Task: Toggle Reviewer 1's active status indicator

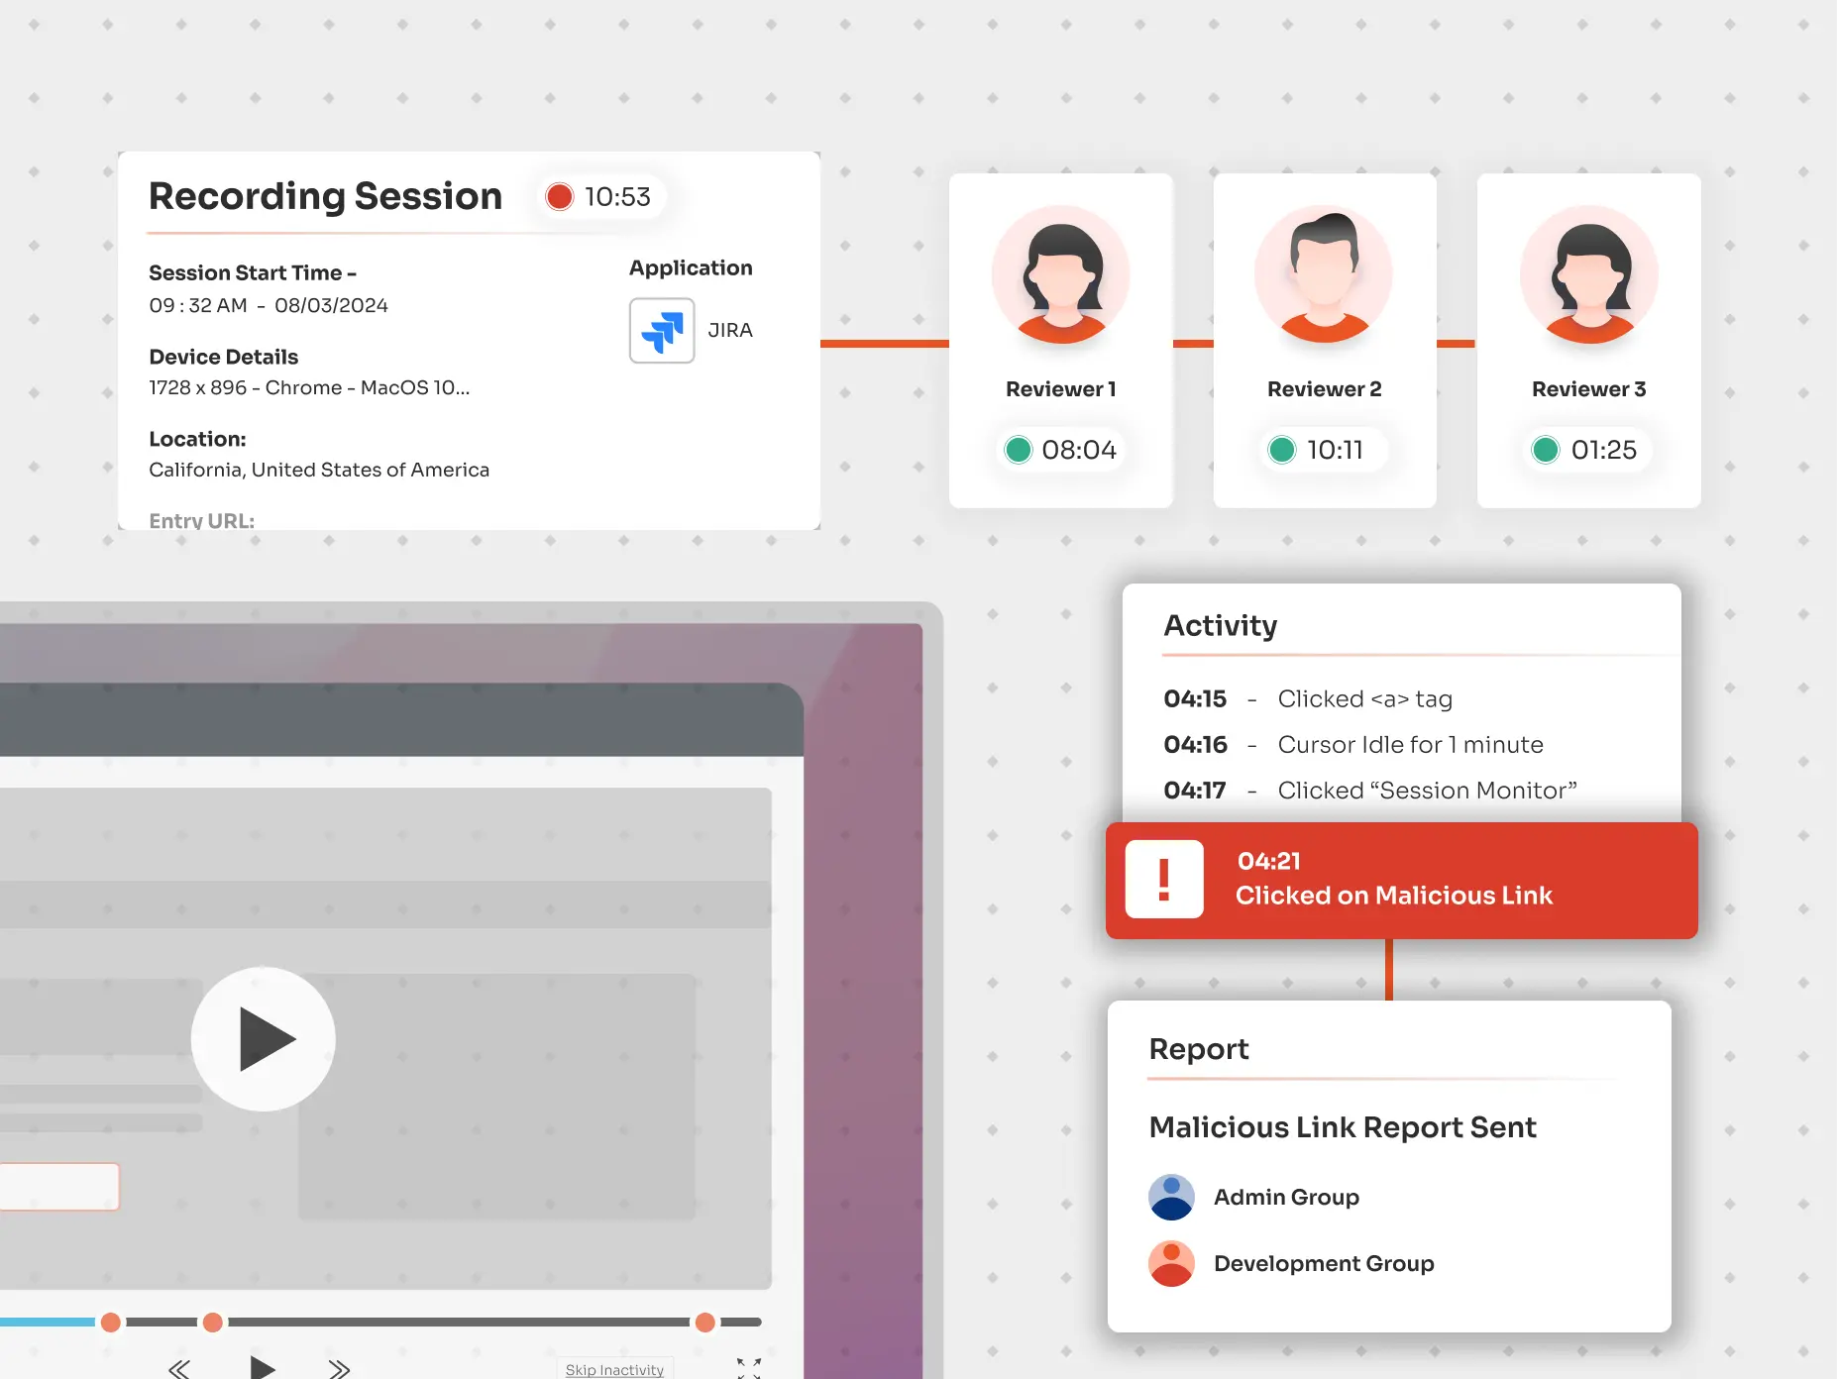Action: click(x=1019, y=450)
